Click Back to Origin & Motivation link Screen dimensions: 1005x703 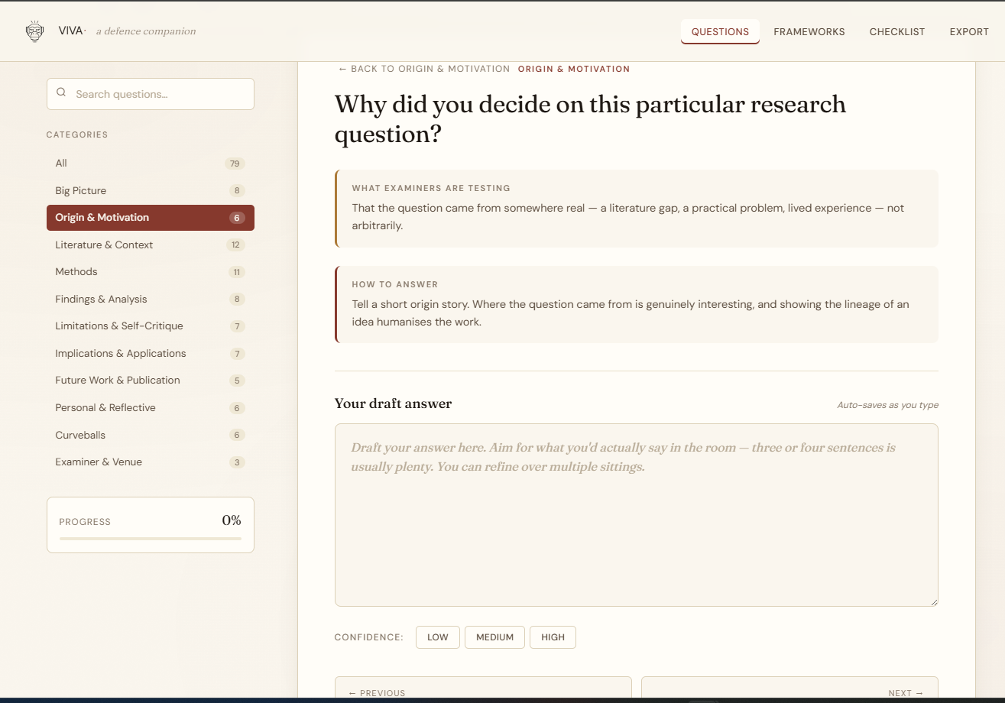424,69
